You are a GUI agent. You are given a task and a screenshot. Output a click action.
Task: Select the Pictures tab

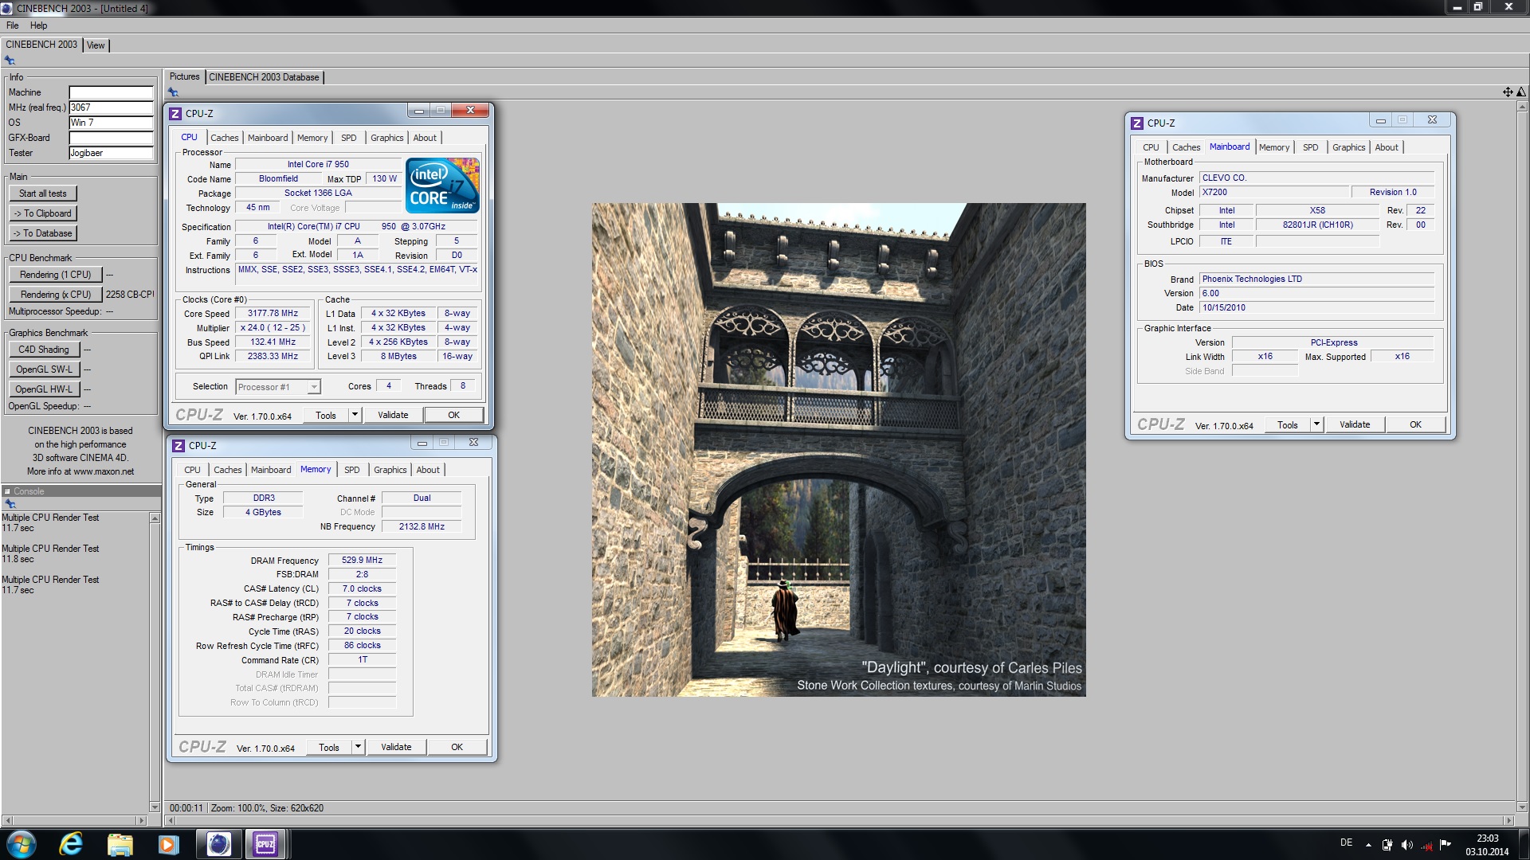[x=185, y=76]
